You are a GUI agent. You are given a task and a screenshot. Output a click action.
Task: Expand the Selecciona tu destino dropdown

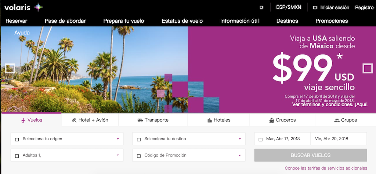point(189,138)
